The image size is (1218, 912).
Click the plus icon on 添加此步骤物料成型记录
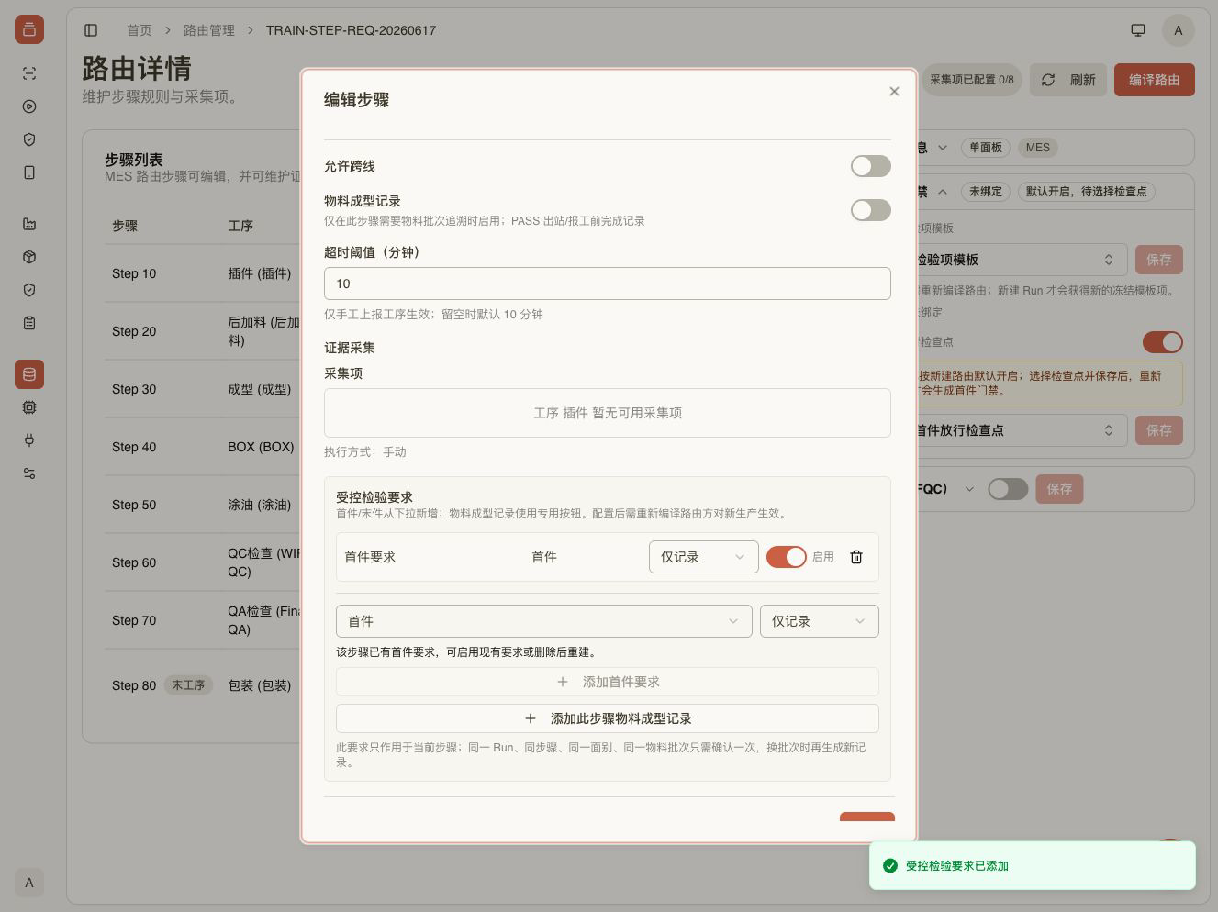[x=530, y=718]
